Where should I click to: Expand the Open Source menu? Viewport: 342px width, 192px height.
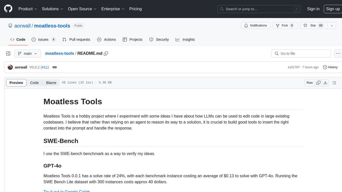pos(82,9)
